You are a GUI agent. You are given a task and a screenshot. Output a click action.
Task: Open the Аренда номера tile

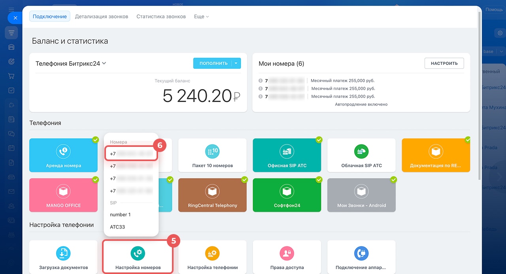[x=63, y=155]
